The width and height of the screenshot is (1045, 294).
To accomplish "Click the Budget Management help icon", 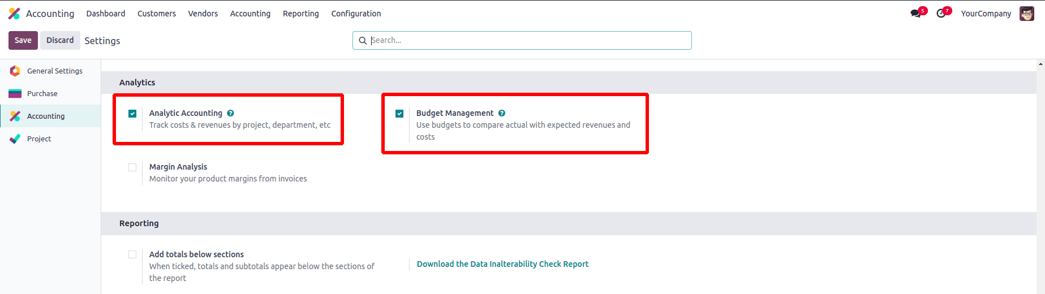I will pyautogui.click(x=502, y=113).
